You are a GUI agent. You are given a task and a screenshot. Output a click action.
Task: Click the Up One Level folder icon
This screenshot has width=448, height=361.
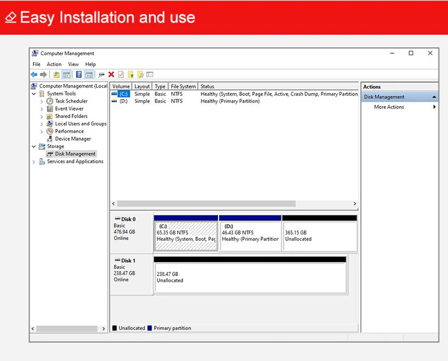click(x=56, y=75)
